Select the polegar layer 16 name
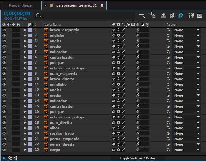 coord(57,112)
